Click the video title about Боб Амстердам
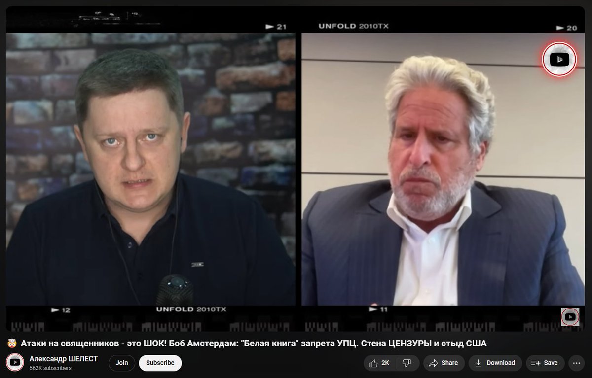Image resolution: width=592 pixels, height=378 pixels. pyautogui.click(x=253, y=343)
